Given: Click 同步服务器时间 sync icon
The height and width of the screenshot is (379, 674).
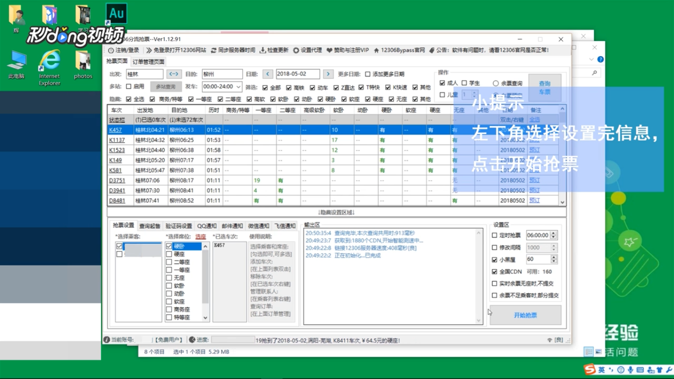Looking at the screenshot, I should coord(214,50).
